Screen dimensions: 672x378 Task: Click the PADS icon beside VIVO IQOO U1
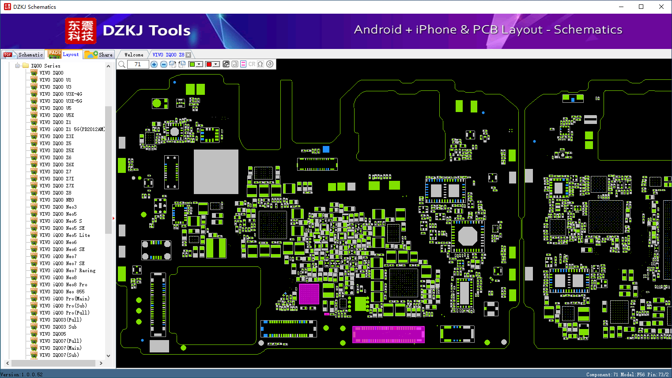pyautogui.click(x=34, y=80)
